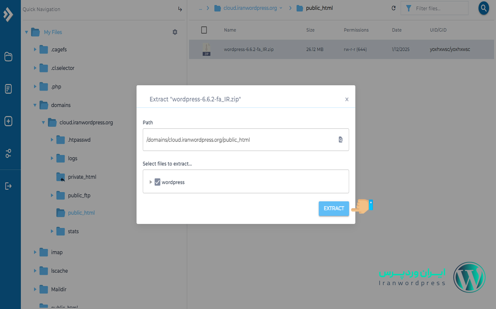Click the EXTRACT button
This screenshot has height=309, width=496.
[334, 208]
